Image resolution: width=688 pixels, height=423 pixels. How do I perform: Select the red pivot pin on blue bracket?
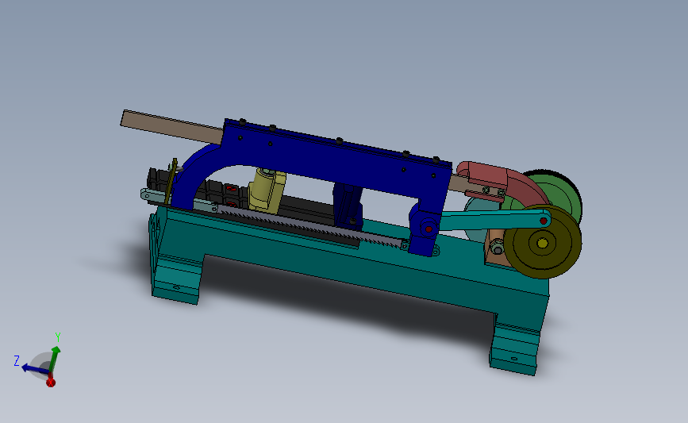[x=429, y=229]
